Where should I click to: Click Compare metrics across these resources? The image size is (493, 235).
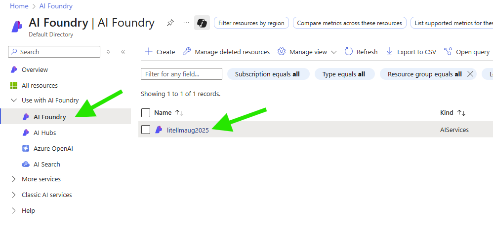point(349,23)
